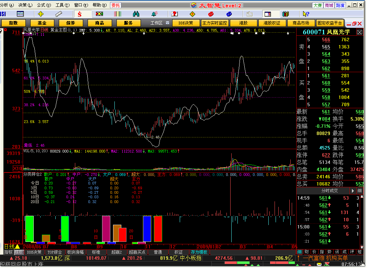Click the red gear icon above the price axis
The width and height of the screenshot is (367, 268).
(x=5, y=30)
